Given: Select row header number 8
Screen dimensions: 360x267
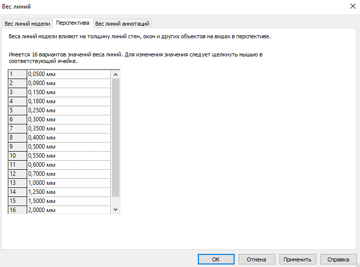Looking at the screenshot, I should (x=18, y=138).
